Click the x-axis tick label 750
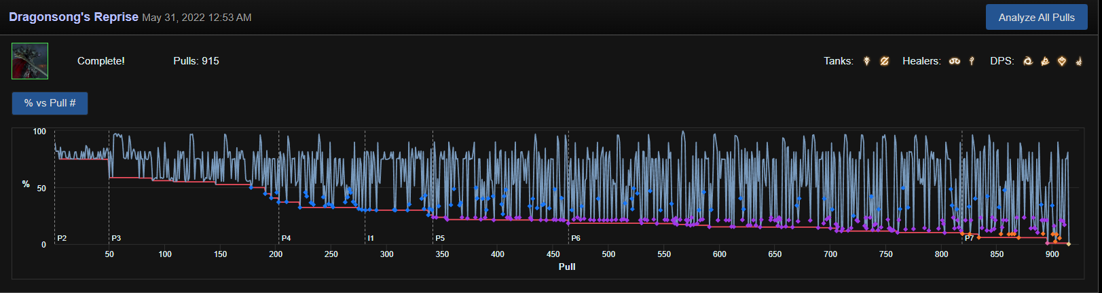 [886, 254]
